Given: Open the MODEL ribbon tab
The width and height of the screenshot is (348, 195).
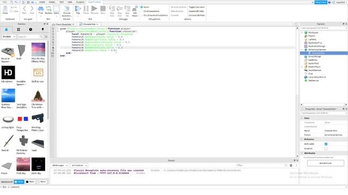Looking at the screenshot, I should point(52,2).
